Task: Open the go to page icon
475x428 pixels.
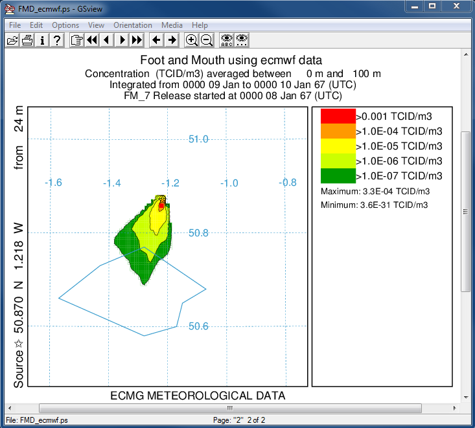Action: click(x=76, y=40)
